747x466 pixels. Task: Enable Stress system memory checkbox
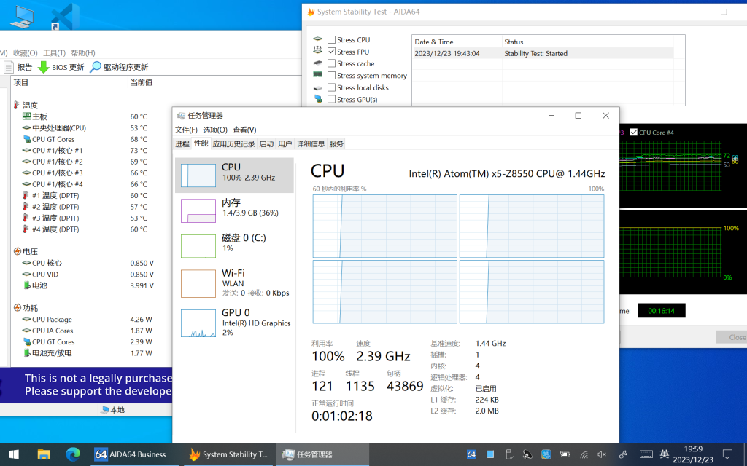point(332,76)
